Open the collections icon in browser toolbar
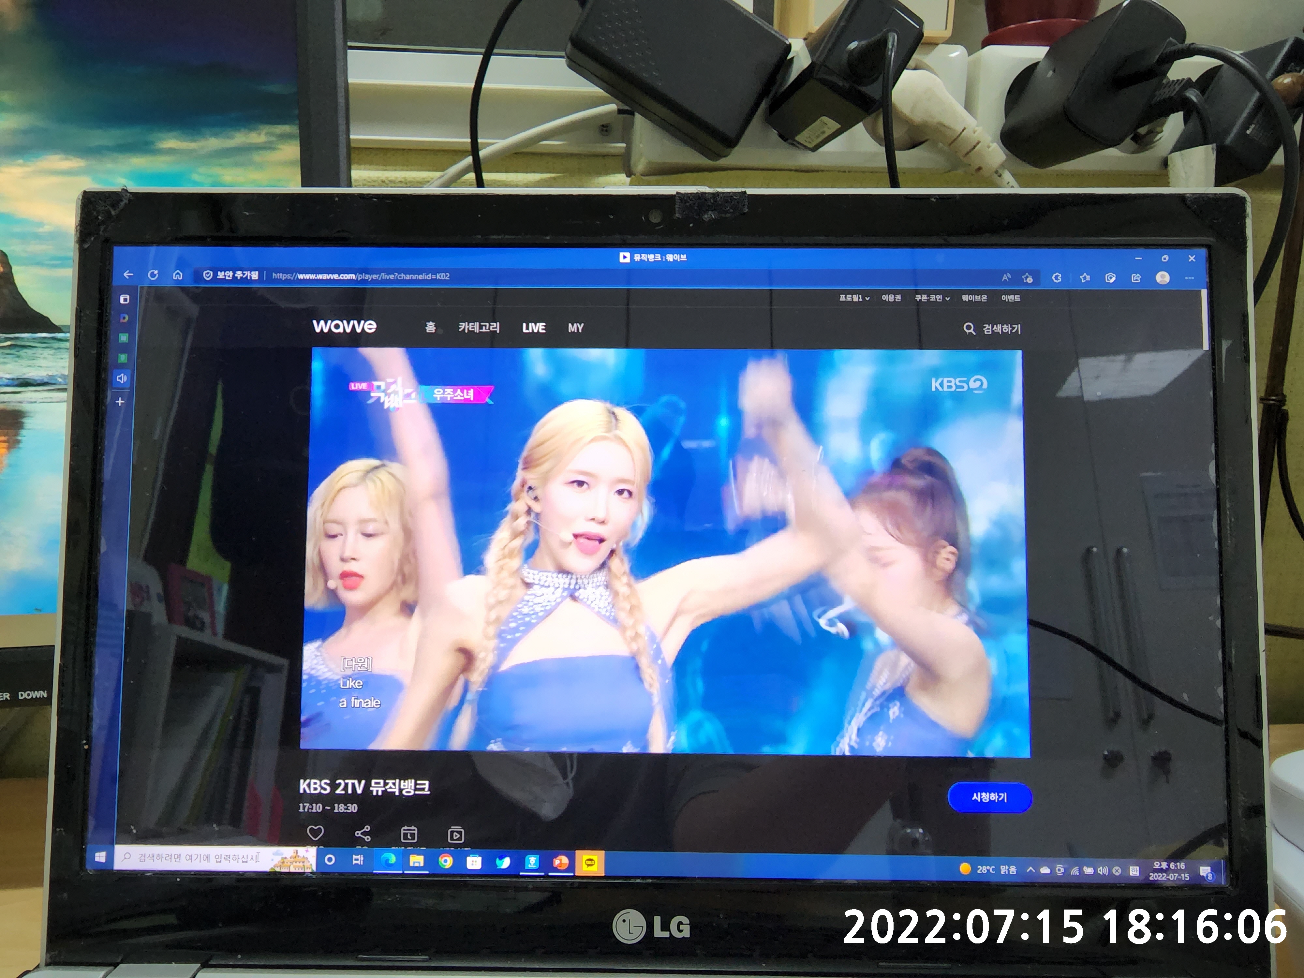Screen dimensions: 1304x978 click(1111, 278)
